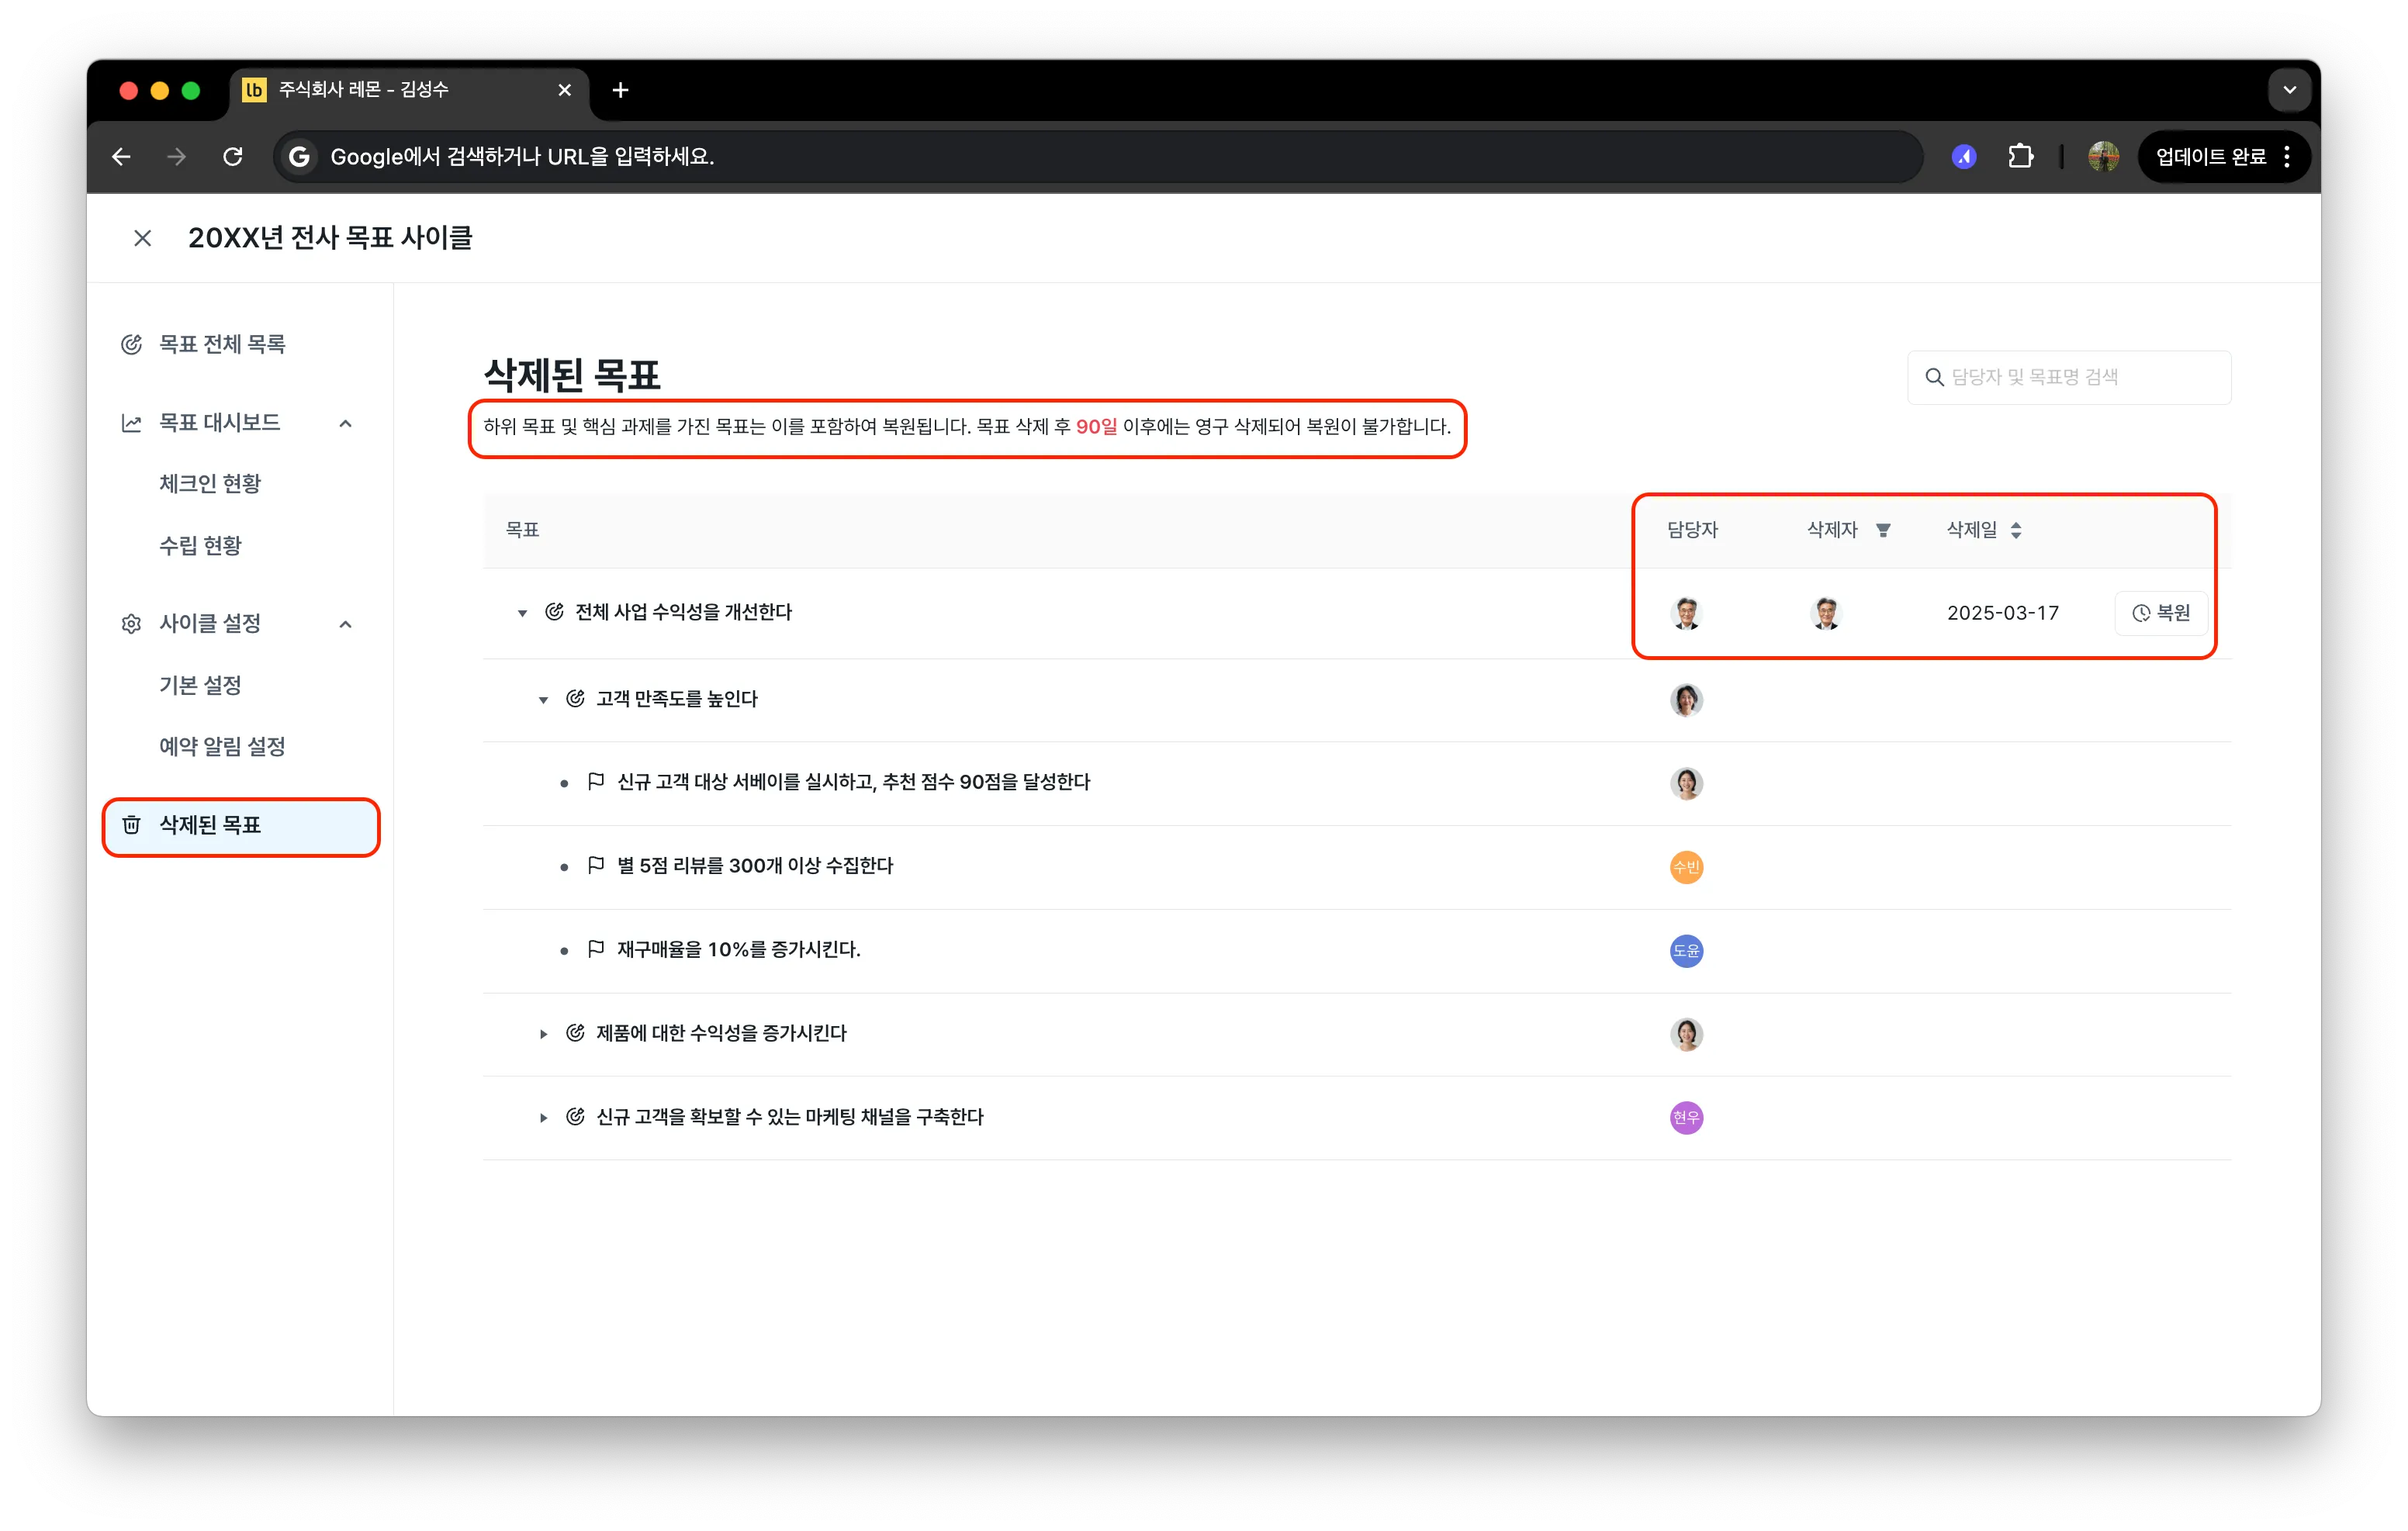Click the blue extension icon in toolbar
Image resolution: width=2408 pixels, height=1531 pixels.
(1964, 157)
